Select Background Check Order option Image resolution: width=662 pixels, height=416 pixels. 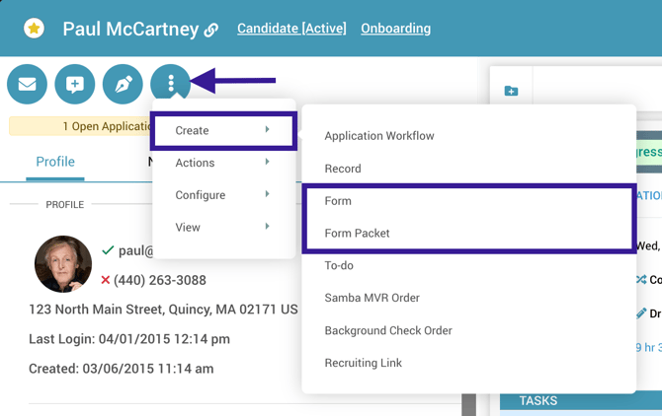(x=387, y=330)
